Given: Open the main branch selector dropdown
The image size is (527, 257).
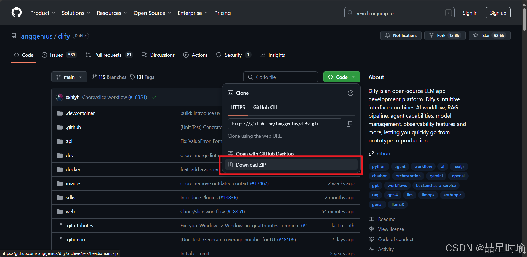Looking at the screenshot, I should pyautogui.click(x=69, y=77).
